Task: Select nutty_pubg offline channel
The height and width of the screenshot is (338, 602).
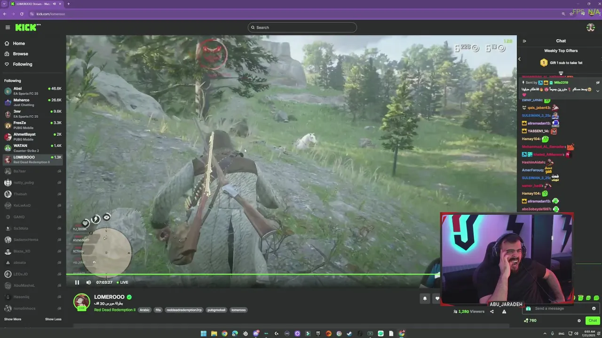Action: point(33,183)
